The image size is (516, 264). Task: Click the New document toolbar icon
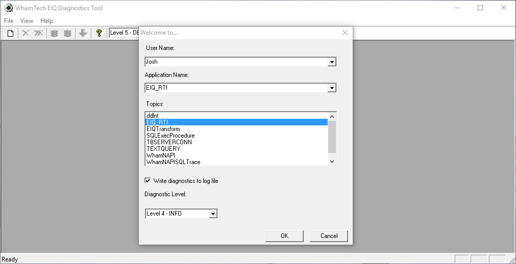point(11,33)
